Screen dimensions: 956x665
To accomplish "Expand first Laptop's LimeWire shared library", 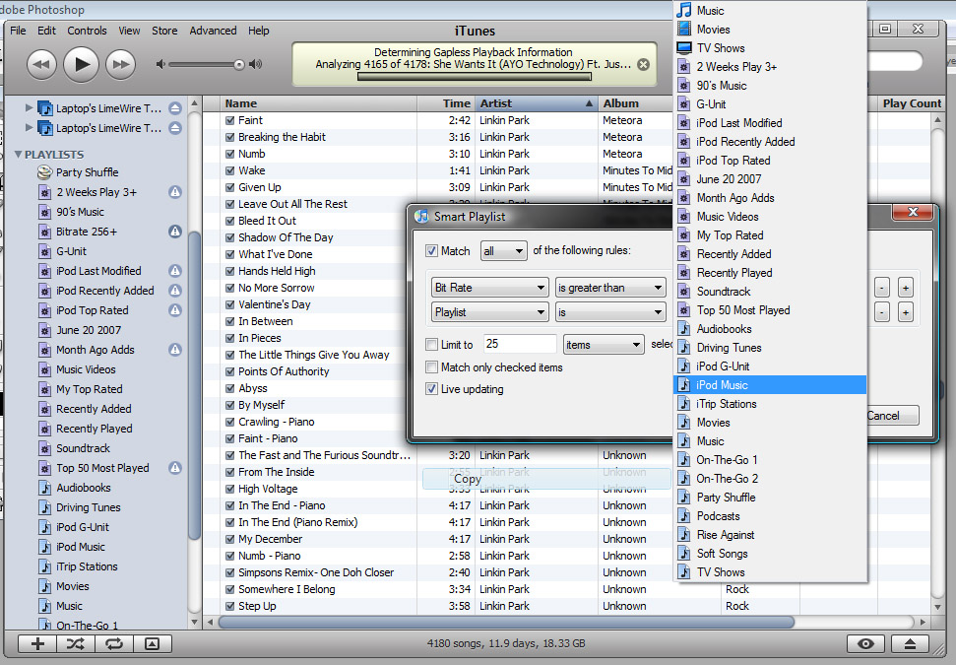I will pyautogui.click(x=29, y=108).
